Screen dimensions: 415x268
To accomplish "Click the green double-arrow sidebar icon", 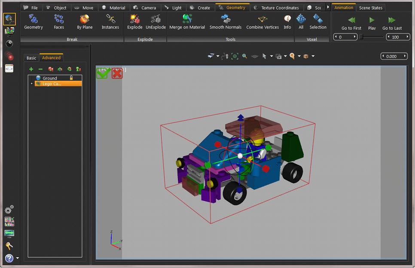I will [9, 233].
